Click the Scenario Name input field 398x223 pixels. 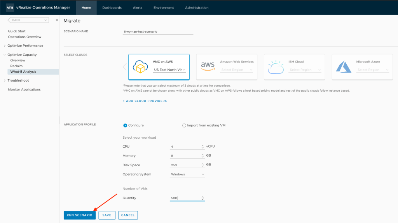(x=158, y=31)
